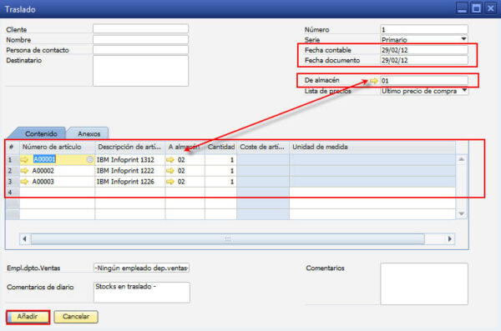
Task: Click the Persona de contacto field
Action: tap(140, 50)
